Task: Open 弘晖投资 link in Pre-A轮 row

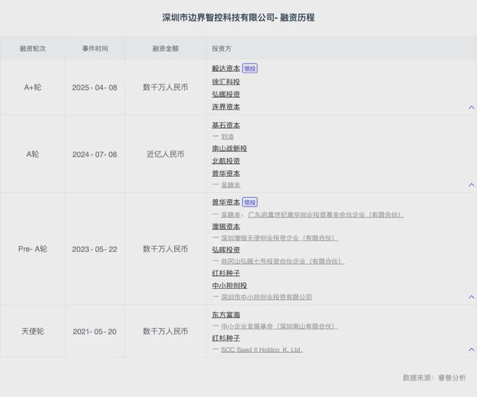Action: pos(226,250)
